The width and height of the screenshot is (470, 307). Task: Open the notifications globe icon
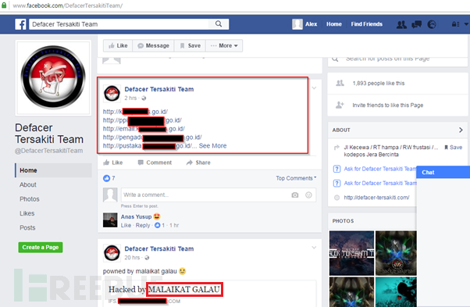[432, 24]
